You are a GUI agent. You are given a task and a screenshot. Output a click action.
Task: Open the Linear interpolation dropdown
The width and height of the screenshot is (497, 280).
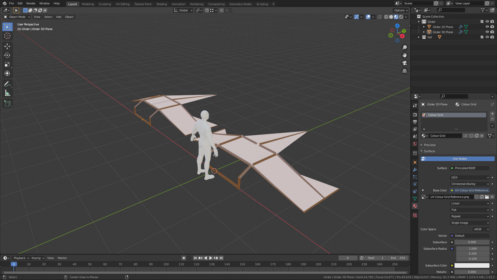pyautogui.click(x=470, y=204)
